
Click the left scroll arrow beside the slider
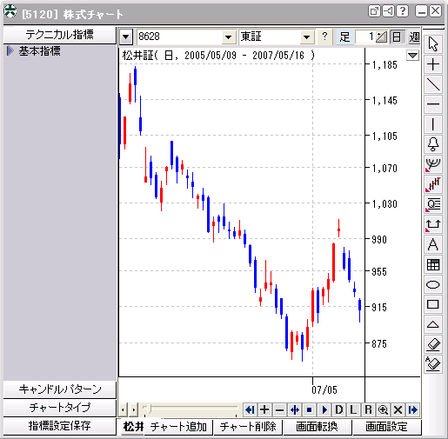pyautogui.click(x=123, y=409)
